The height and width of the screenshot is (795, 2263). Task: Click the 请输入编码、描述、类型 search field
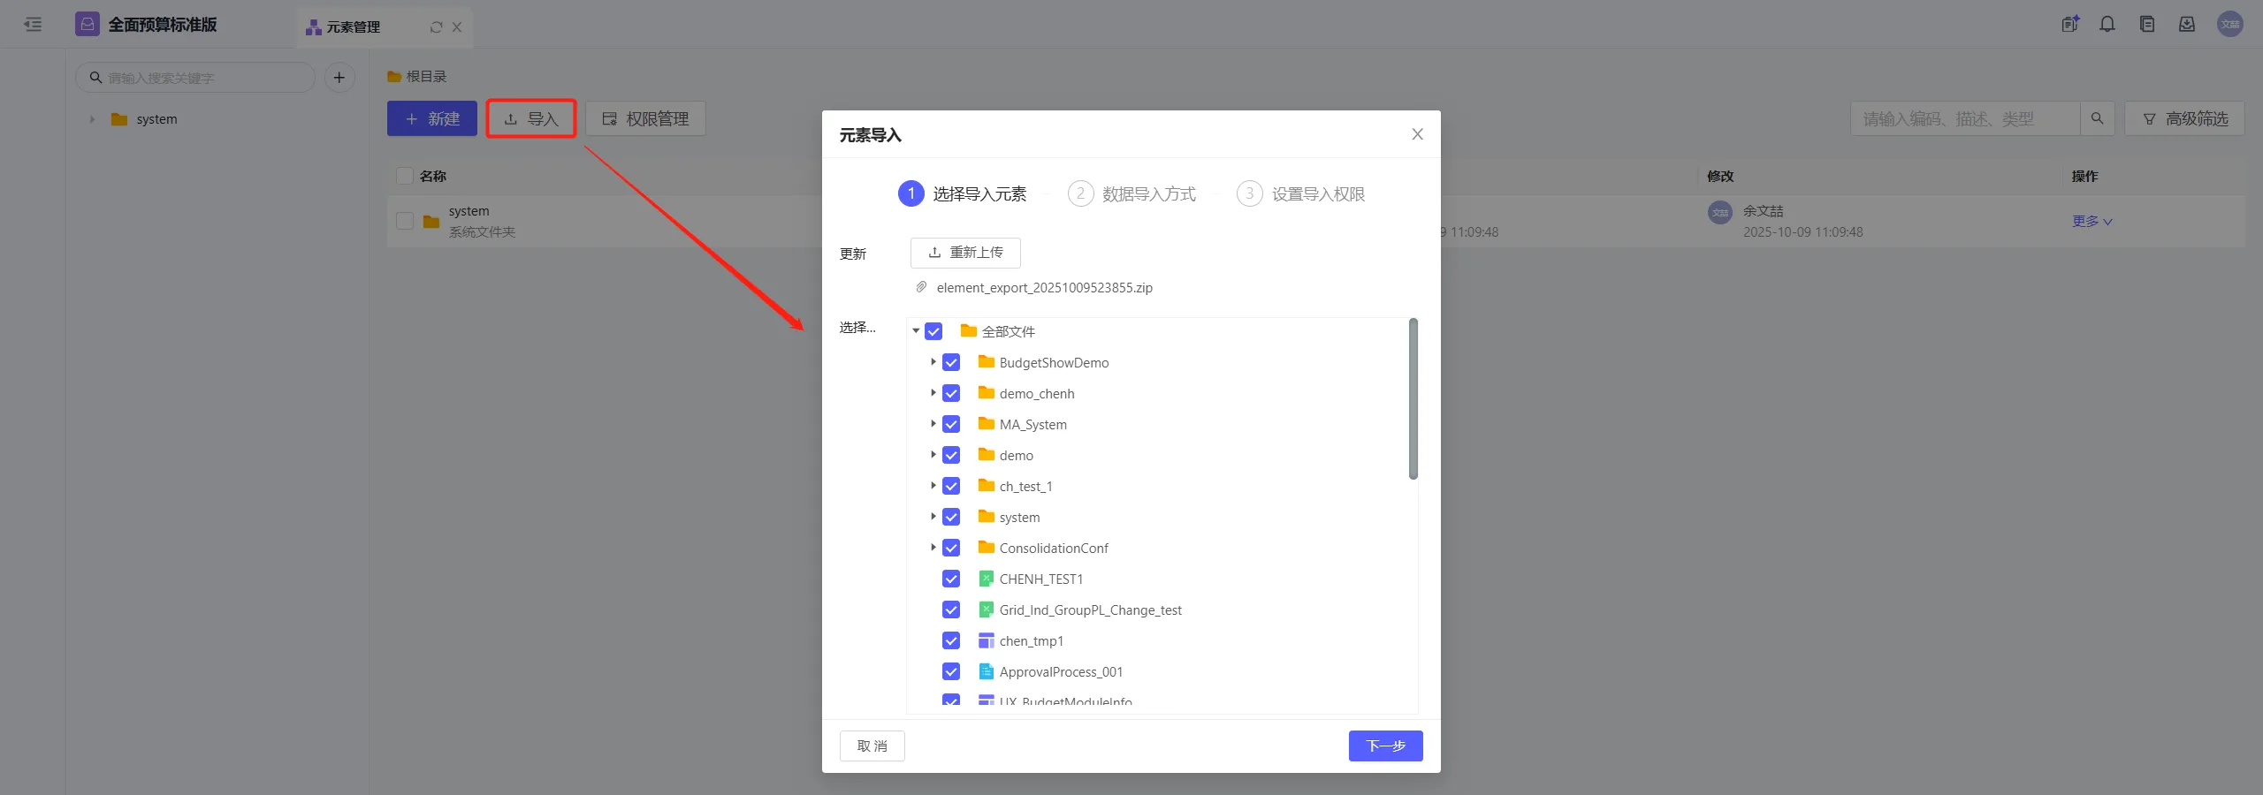click(1964, 118)
